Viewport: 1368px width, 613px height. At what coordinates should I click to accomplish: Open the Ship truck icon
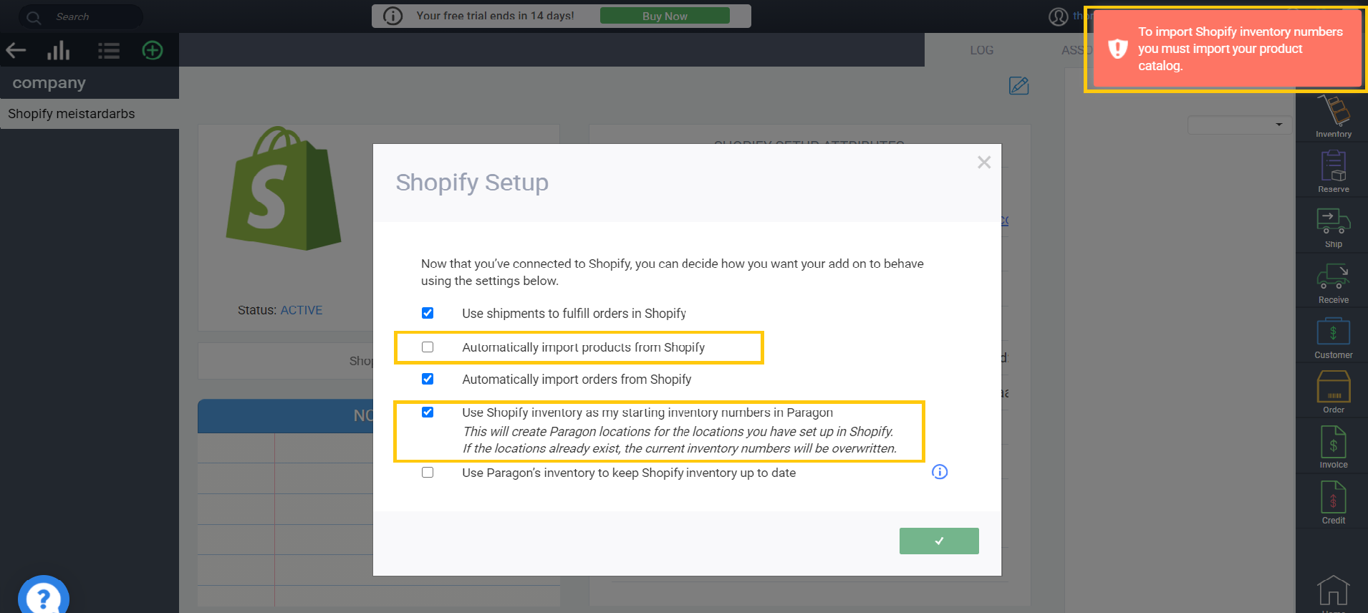1333,227
